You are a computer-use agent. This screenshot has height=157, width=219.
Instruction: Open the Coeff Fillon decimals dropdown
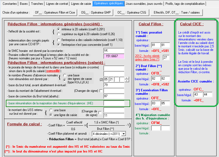coord(124,134)
